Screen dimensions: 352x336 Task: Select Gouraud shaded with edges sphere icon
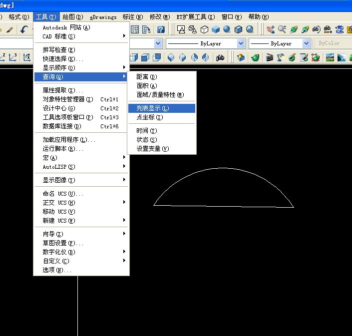[x=250, y=29]
